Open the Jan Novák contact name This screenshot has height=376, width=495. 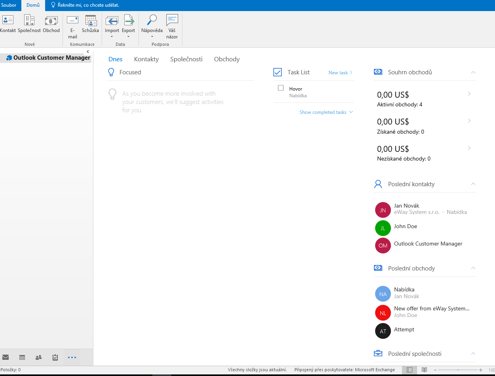pos(406,206)
